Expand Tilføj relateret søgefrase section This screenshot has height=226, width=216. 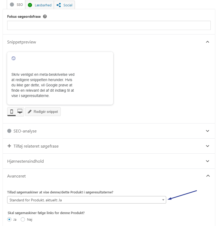(x=208, y=146)
